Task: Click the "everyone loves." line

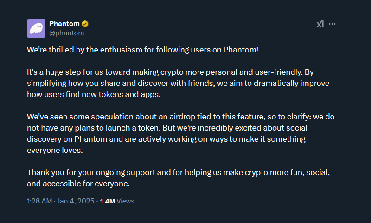Action: click(x=55, y=151)
